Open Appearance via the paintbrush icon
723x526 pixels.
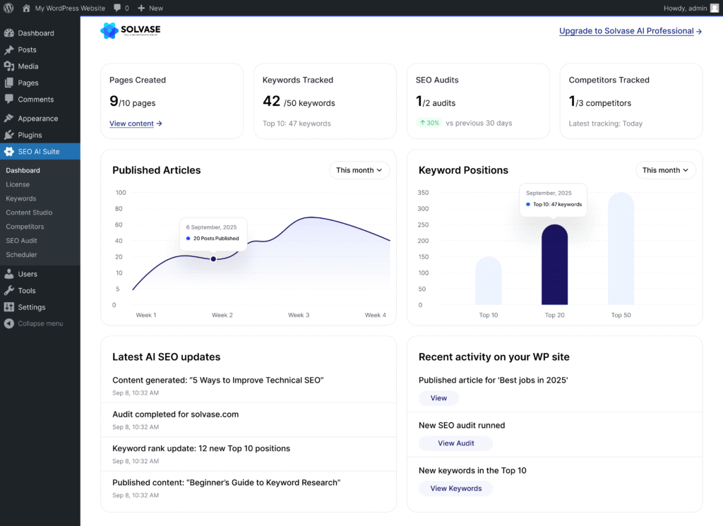pos(9,119)
